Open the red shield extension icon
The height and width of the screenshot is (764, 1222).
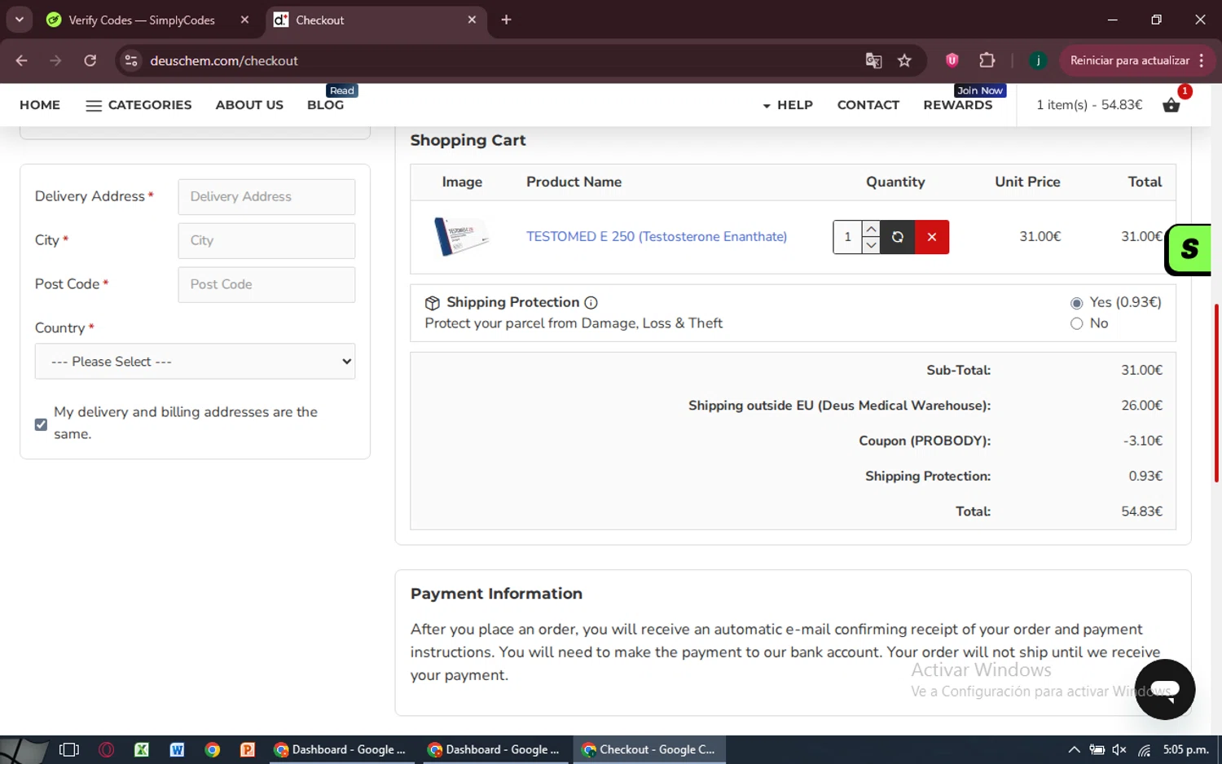pos(952,59)
